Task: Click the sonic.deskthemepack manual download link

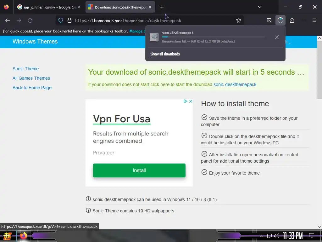Action: pos(235,84)
